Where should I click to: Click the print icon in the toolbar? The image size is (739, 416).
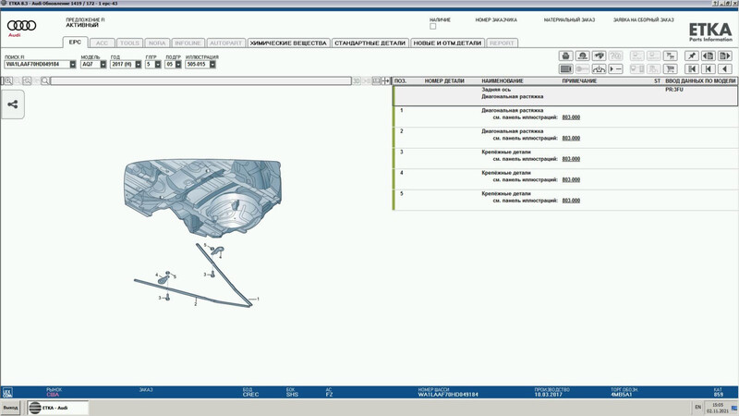565,55
